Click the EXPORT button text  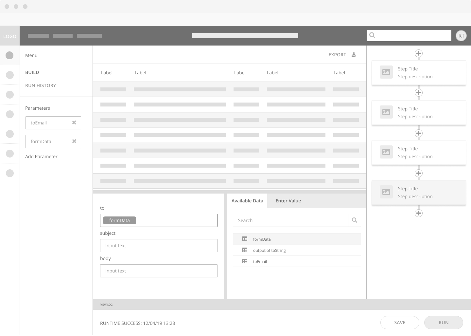click(x=337, y=55)
